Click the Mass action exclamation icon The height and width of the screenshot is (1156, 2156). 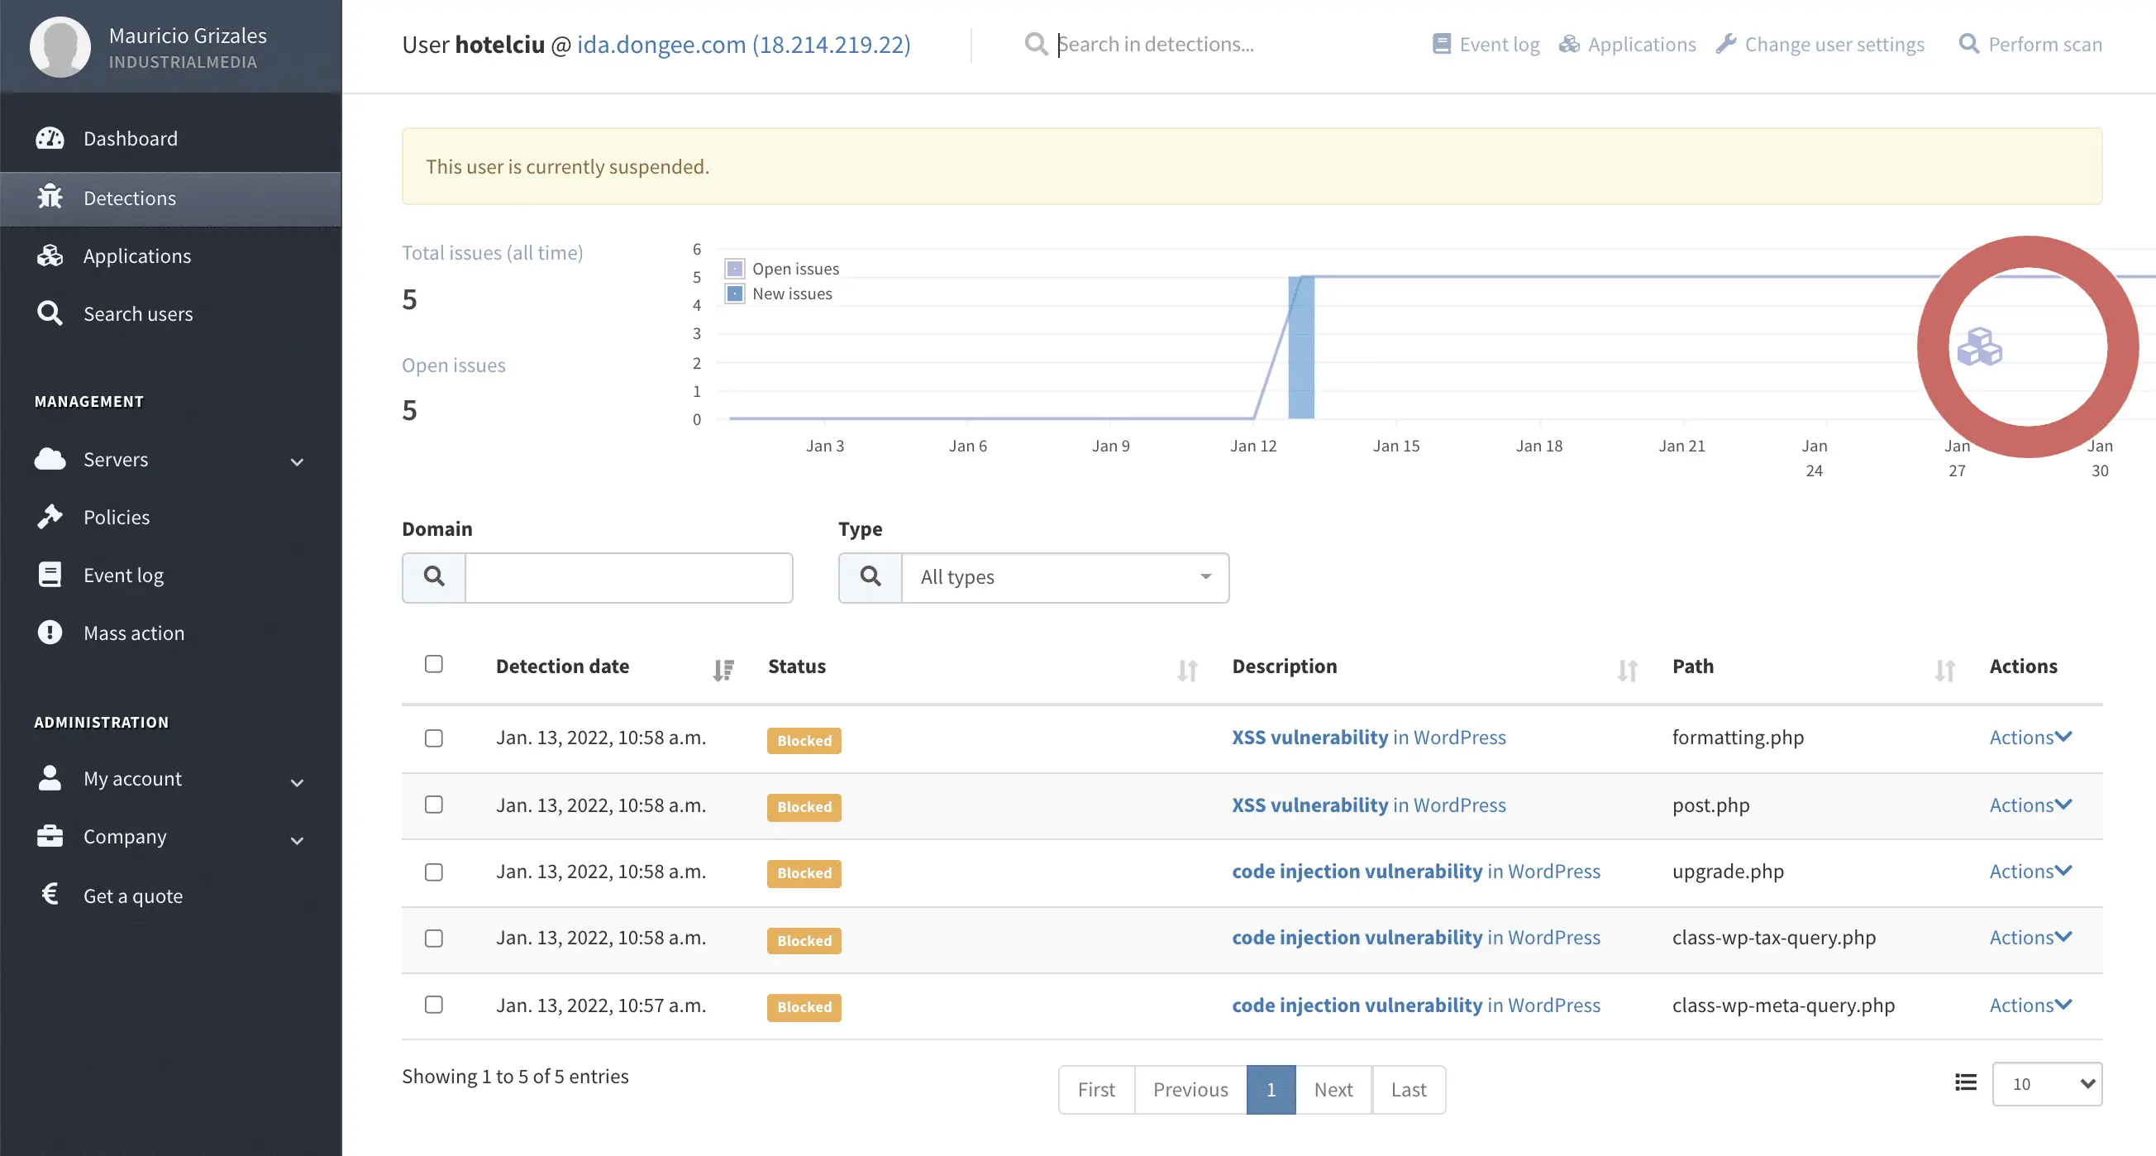(x=50, y=632)
